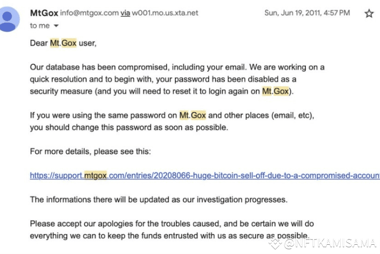This screenshot has height=254, width=380.
Task: Click the highlighted "mtgox" inside the URL
Action: pyautogui.click(x=95, y=175)
